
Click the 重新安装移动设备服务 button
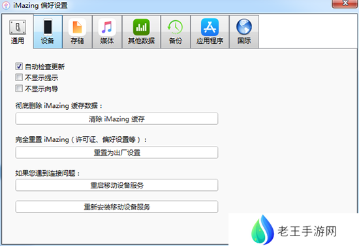[117, 207]
